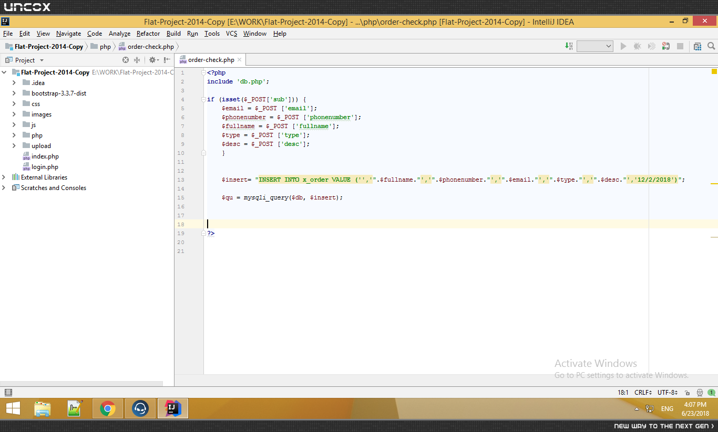Open the Navigate menu
Image resolution: width=718 pixels, height=432 pixels.
pos(69,34)
